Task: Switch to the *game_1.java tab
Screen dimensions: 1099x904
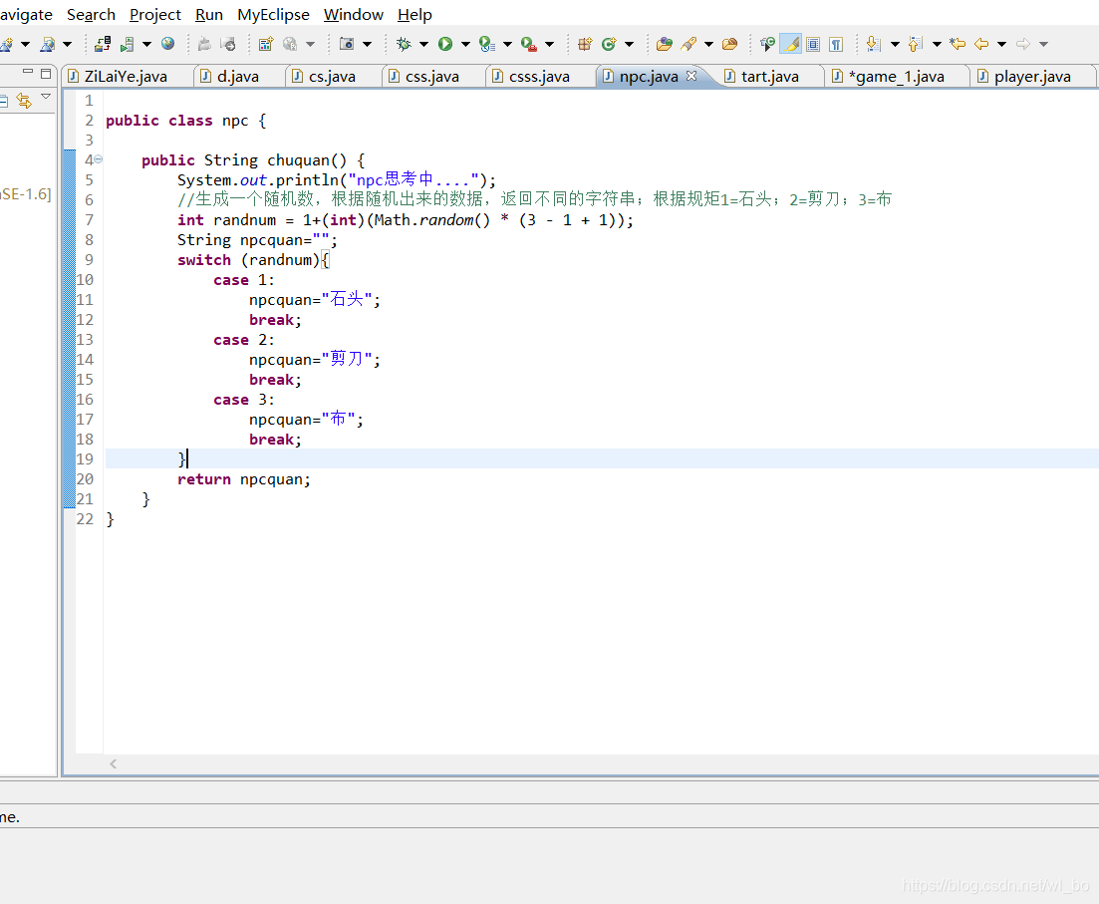Action: pos(897,77)
